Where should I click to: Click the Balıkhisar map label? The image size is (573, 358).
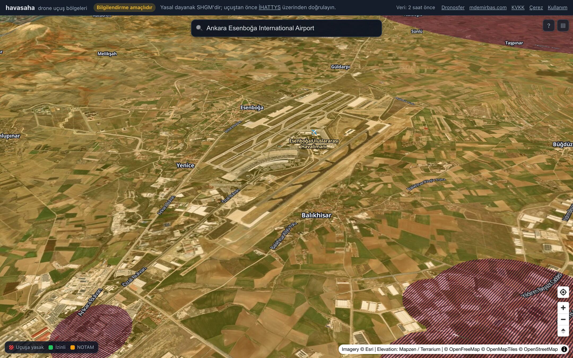point(316,215)
